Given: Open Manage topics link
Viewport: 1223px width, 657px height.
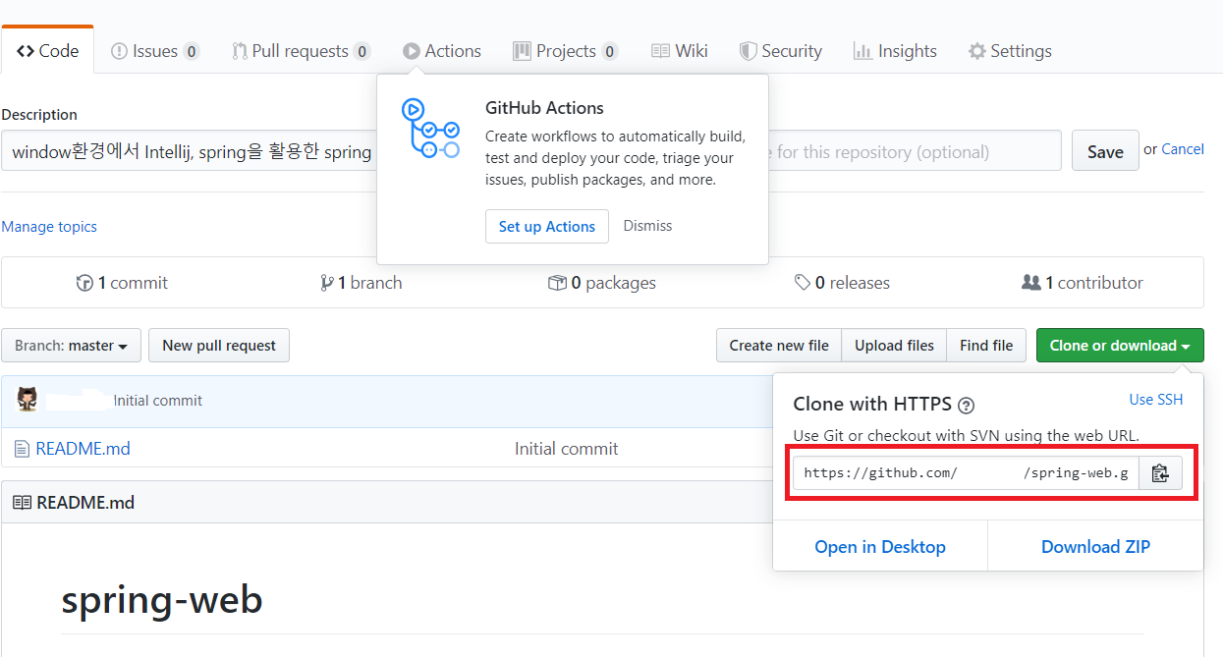Looking at the screenshot, I should [x=49, y=226].
